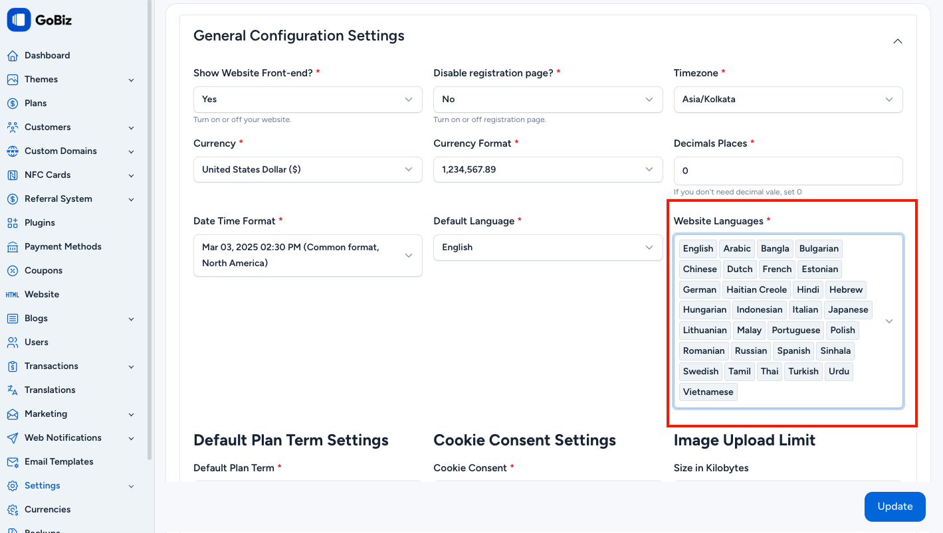Expand the Referral System submenu chevron
Viewport: 943px width, 533px height.
[131, 199]
